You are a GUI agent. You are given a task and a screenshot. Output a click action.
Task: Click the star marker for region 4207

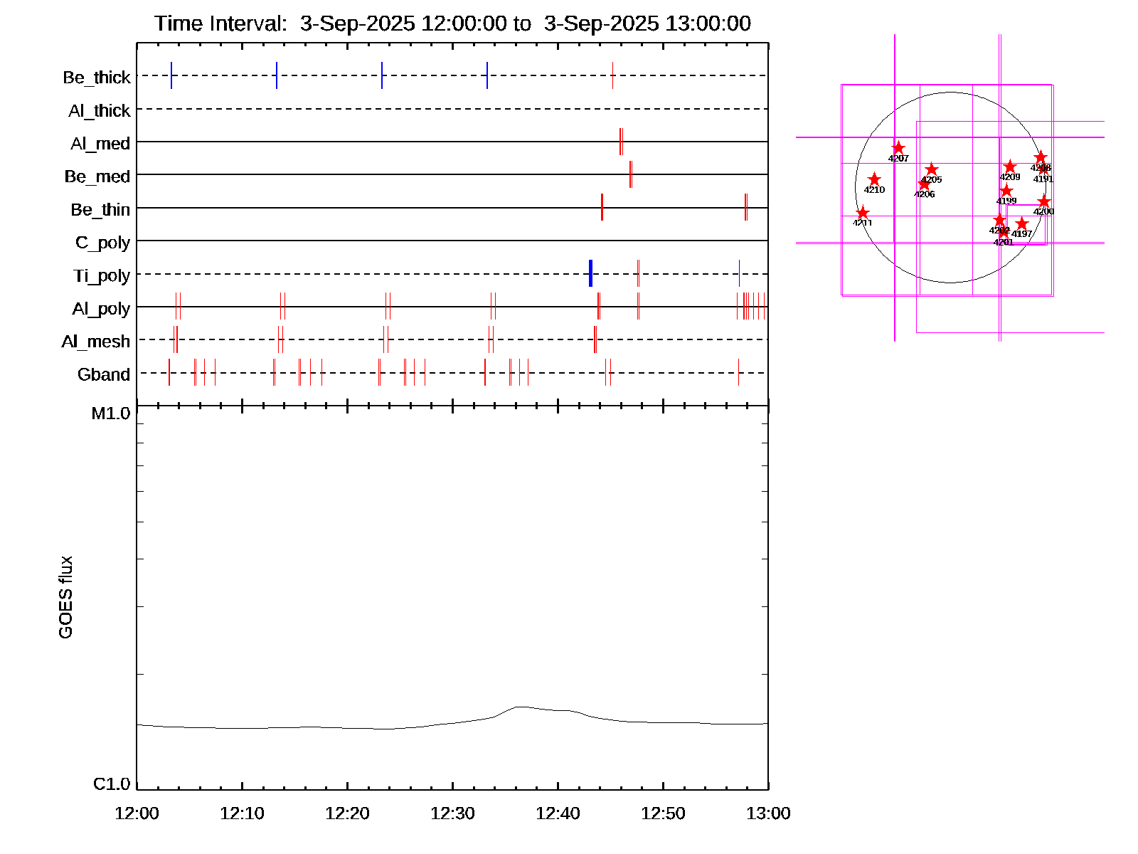[898, 148]
